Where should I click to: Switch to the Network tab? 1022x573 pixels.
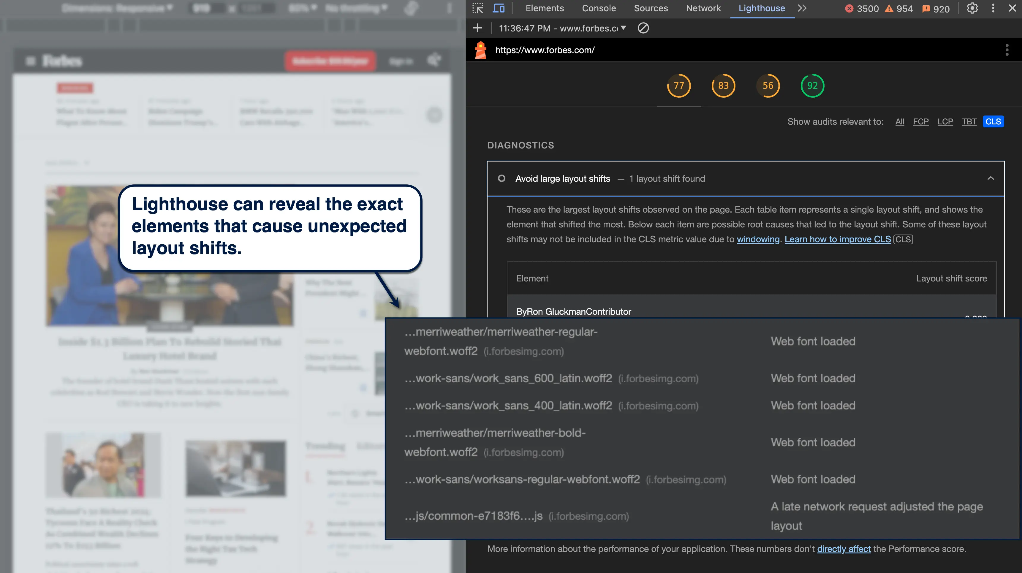tap(703, 8)
